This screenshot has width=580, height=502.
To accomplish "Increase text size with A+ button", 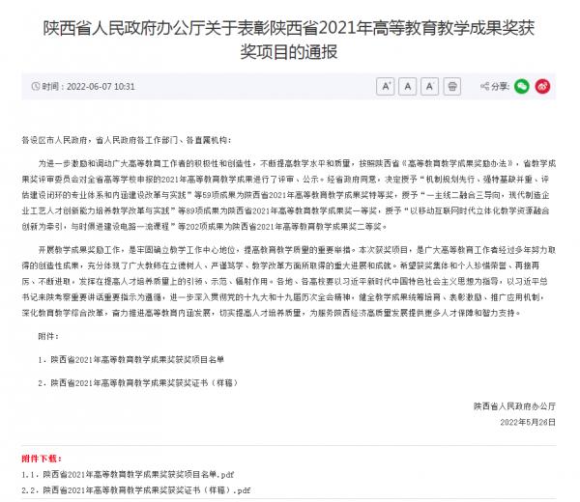I will click(386, 86).
